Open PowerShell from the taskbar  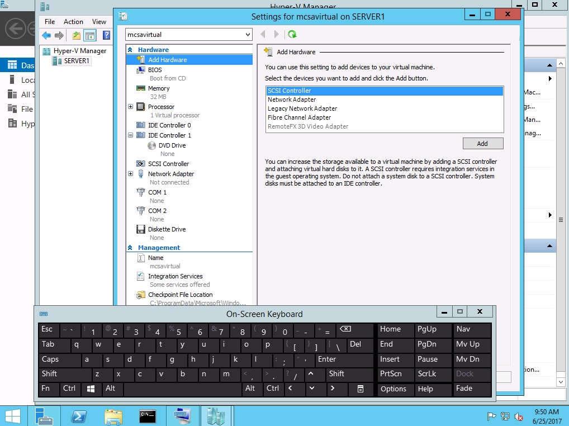click(78, 416)
